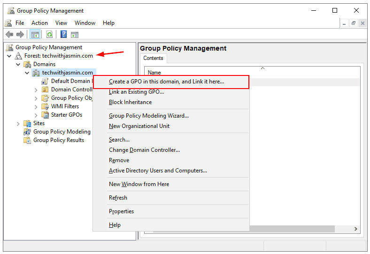Click the Starter GPOs folder icon
The image size is (370, 254).
[45, 115]
